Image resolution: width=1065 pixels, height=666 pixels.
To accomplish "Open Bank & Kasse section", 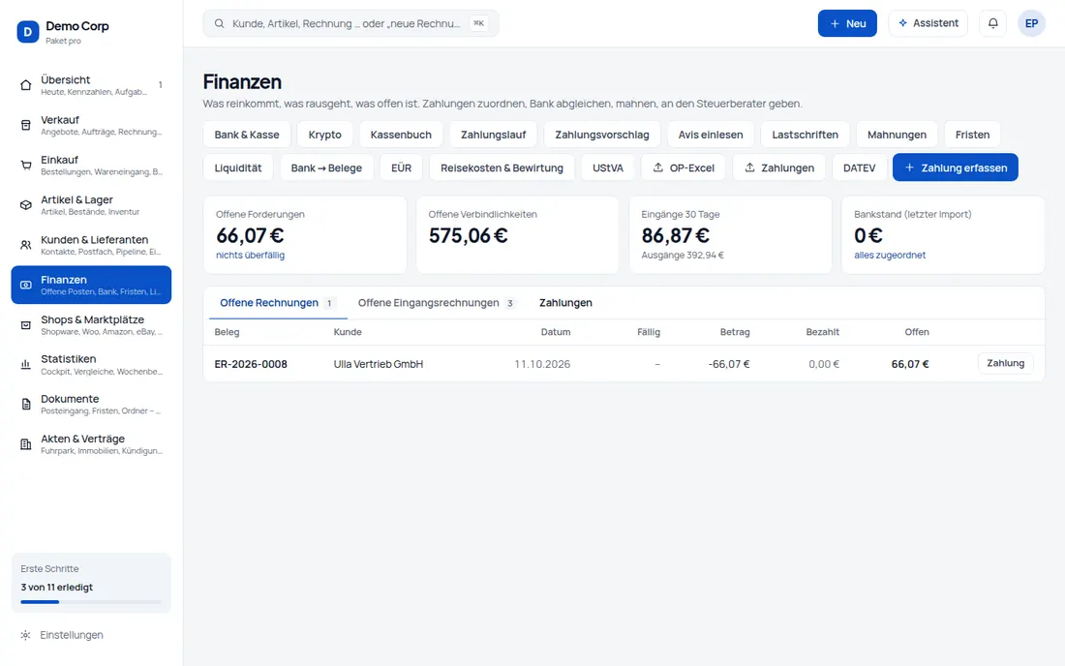I will pos(247,135).
